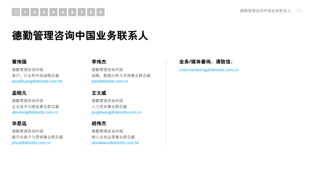Select the name 胡伟杰

point(99,123)
